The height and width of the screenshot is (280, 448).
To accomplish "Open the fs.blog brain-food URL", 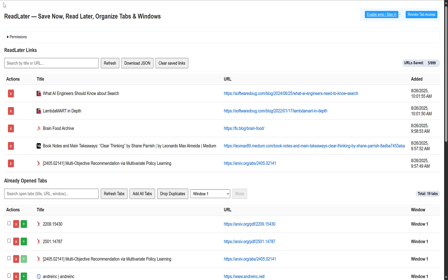I will [244, 128].
